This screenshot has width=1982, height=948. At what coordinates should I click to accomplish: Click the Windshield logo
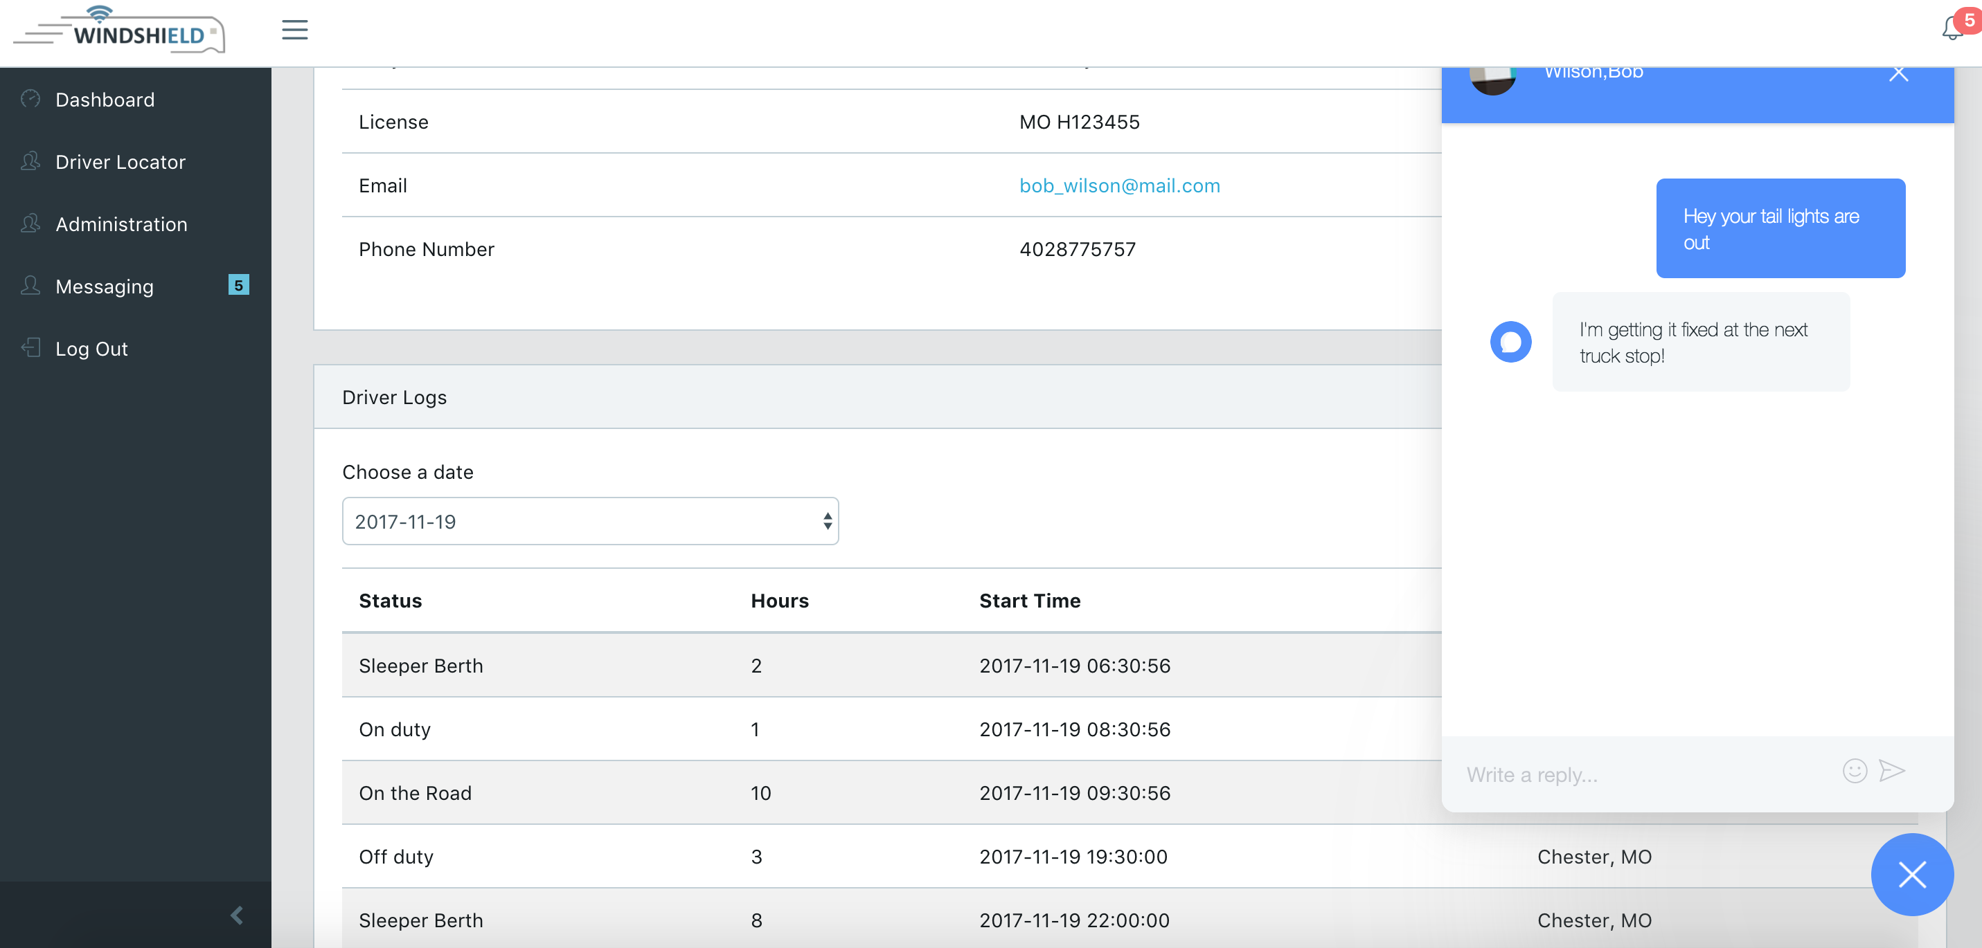pos(120,30)
